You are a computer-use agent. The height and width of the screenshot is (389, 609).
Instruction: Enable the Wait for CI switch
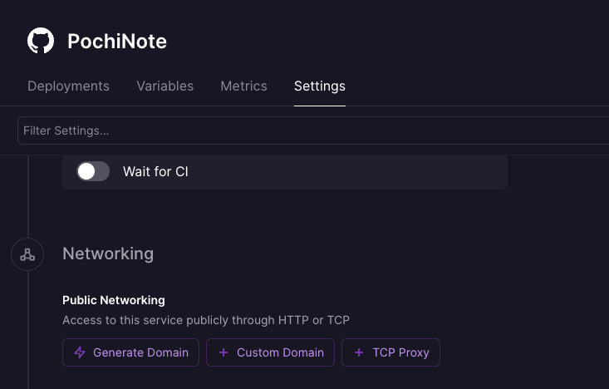tap(93, 171)
